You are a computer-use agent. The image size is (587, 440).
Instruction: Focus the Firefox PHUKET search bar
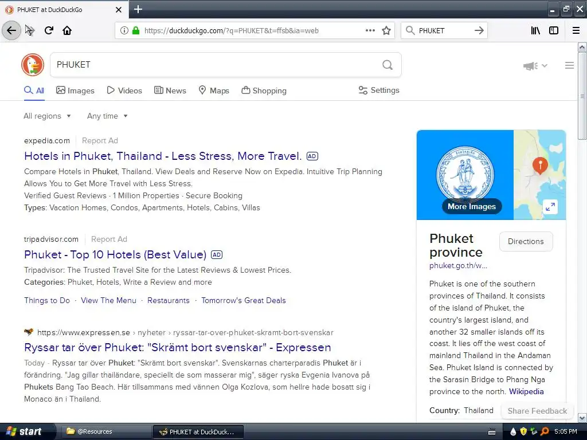tap(444, 31)
